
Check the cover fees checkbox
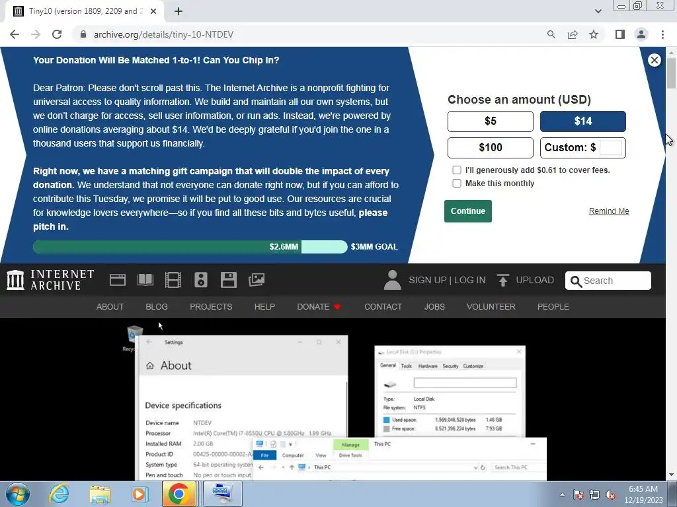(x=456, y=170)
